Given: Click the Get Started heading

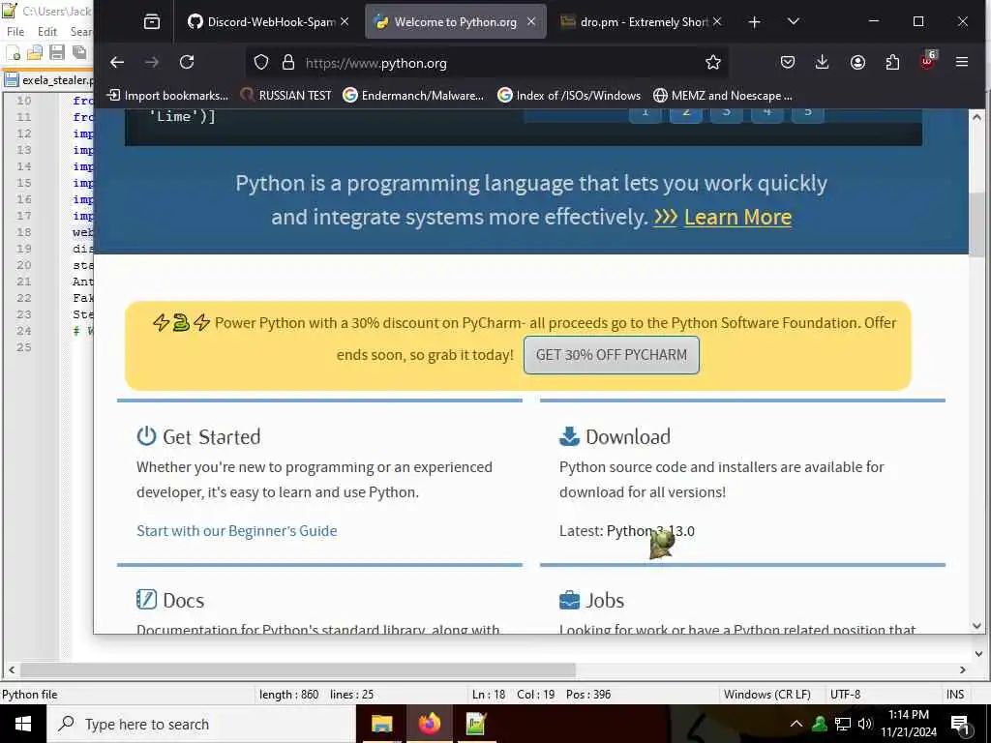Looking at the screenshot, I should 211,436.
